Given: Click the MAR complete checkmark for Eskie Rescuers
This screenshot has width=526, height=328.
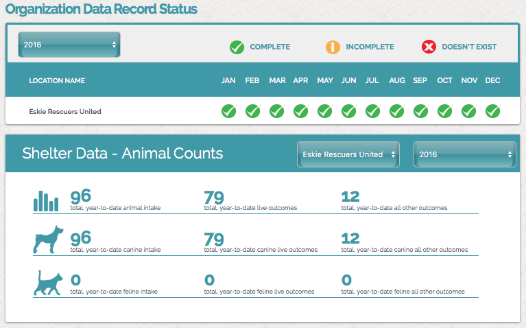Looking at the screenshot, I should coord(277,111).
